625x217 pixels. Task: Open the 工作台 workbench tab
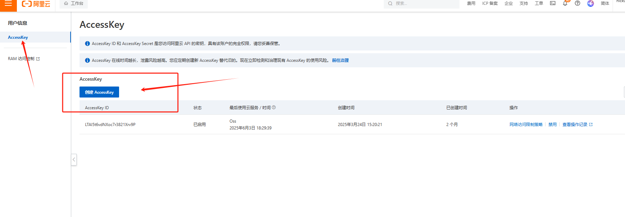pos(74,3)
